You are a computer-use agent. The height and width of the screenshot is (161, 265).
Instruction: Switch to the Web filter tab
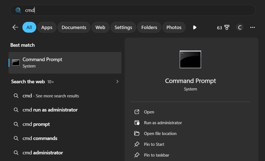[x=100, y=27]
